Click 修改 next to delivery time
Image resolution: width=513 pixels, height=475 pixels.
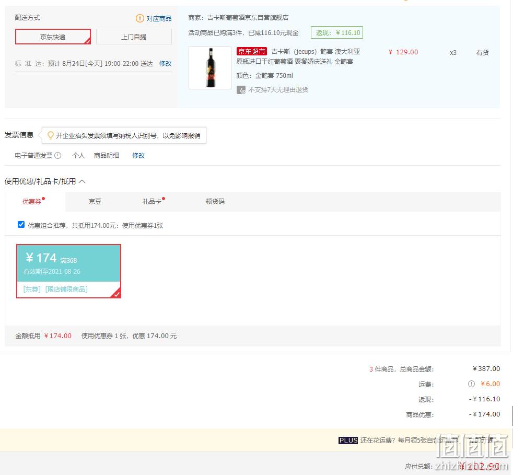[165, 64]
